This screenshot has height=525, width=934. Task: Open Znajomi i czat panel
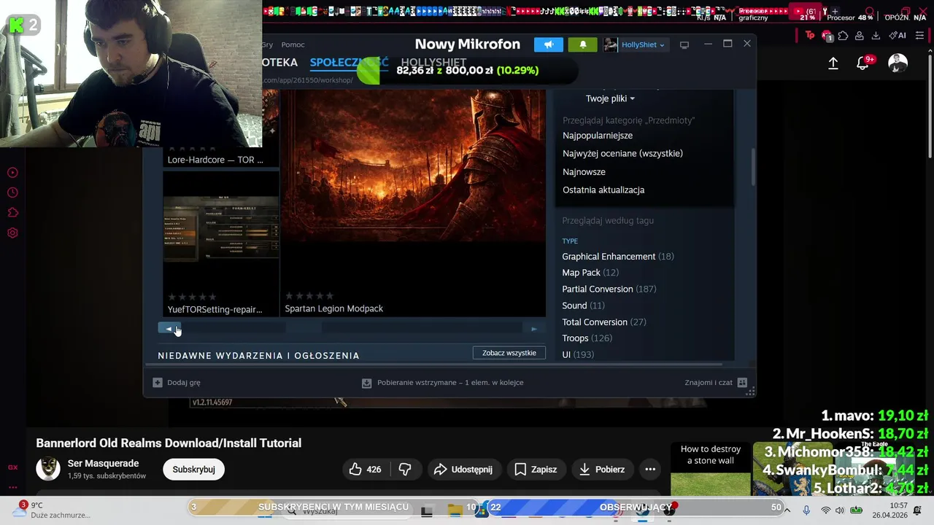[x=715, y=382]
